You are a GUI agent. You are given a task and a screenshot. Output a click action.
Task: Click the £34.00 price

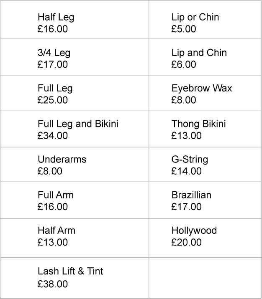tap(52, 136)
